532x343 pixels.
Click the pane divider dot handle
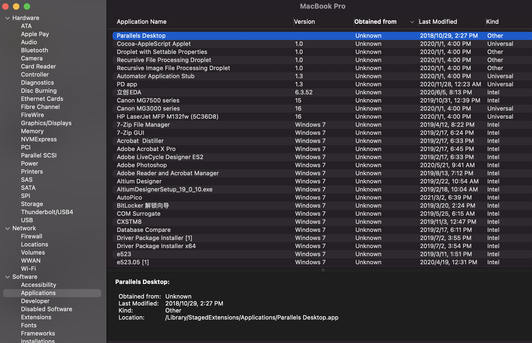[x=323, y=270]
